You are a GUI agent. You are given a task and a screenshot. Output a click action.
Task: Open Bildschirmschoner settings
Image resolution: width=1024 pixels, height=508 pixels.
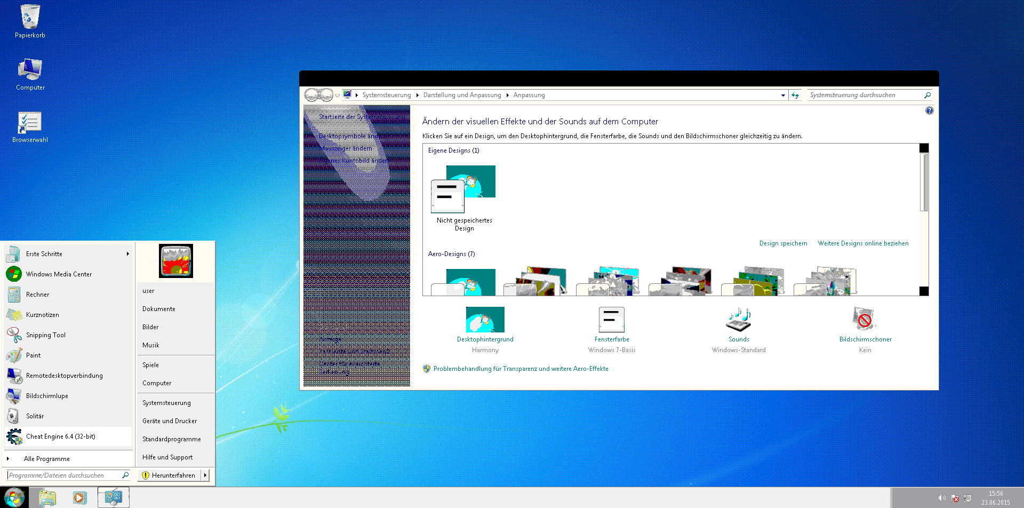(865, 320)
